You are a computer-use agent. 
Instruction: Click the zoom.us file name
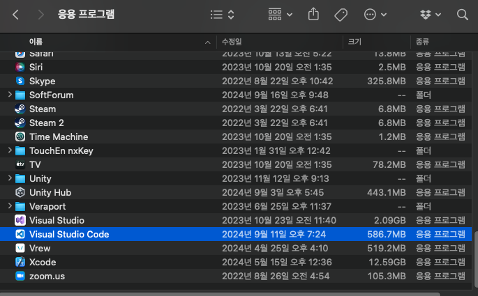47,276
